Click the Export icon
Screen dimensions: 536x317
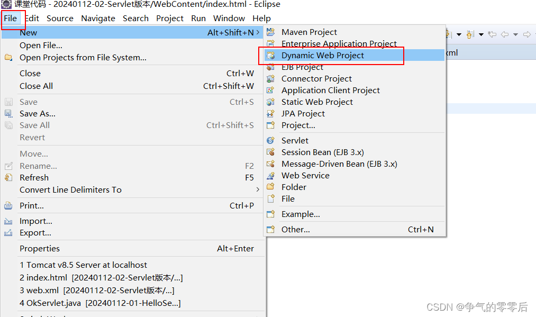(x=8, y=233)
